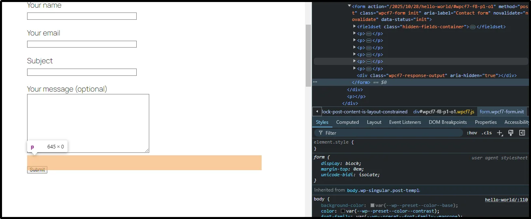
Task: Click the body.wp-singular.post-templ inherited link
Action: 383,190
